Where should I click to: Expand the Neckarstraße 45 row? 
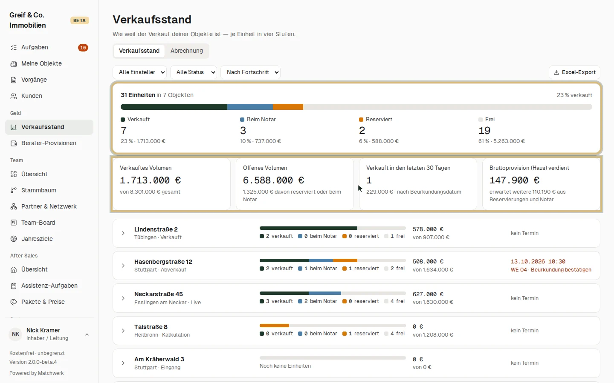[x=123, y=298]
